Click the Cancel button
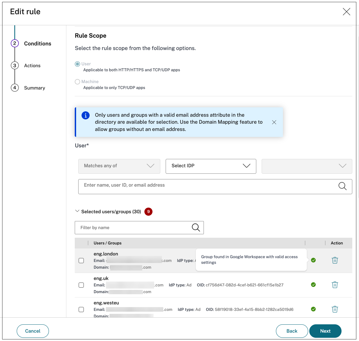359x341 pixels. (x=33, y=331)
